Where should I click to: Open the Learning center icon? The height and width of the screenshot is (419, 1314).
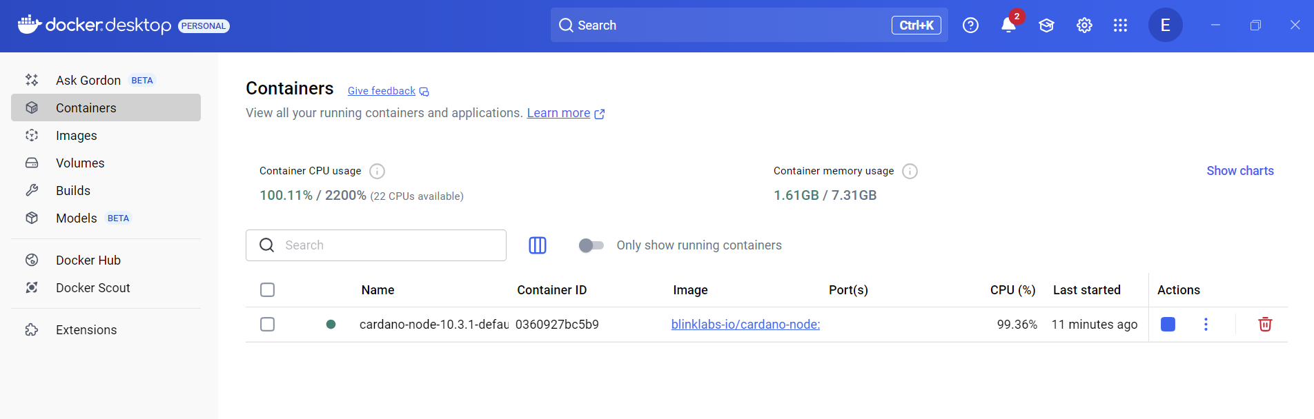coord(1046,25)
